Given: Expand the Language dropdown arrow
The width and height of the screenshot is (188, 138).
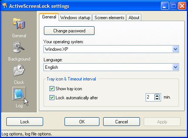Looking at the screenshot, I should pos(175,67).
